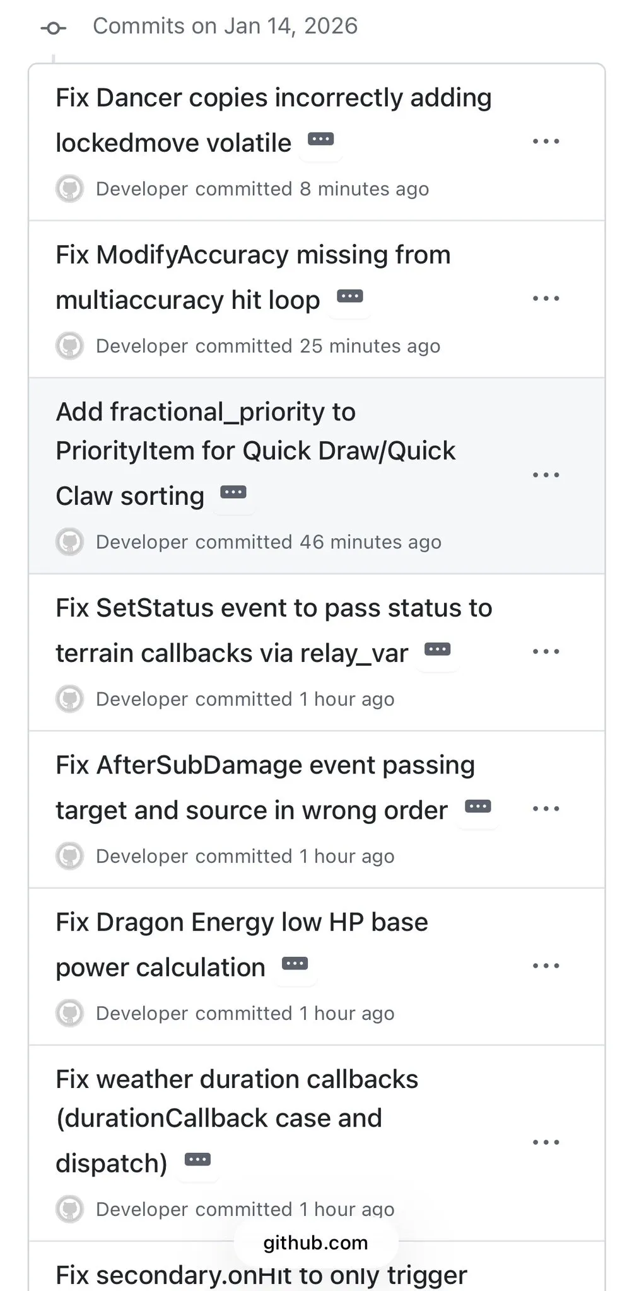Expand description of ModifyAccuracy commit

click(350, 296)
